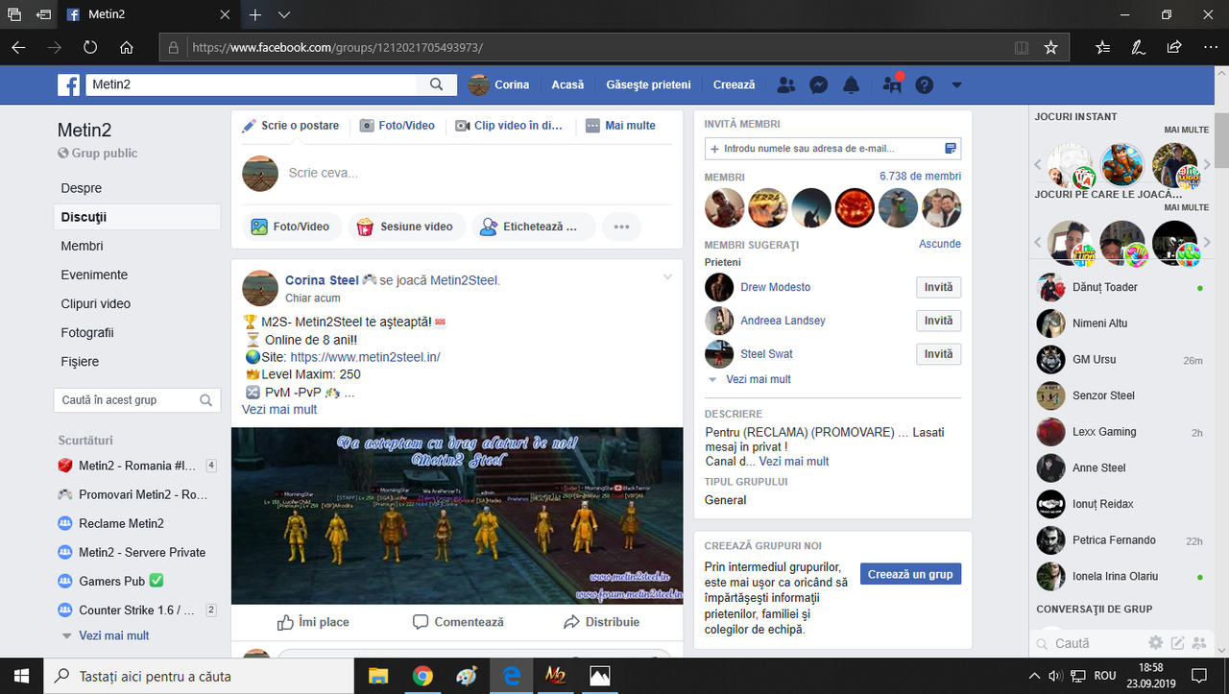Hide suggested members with Ascunde
The width and height of the screenshot is (1229, 694).
coord(940,244)
